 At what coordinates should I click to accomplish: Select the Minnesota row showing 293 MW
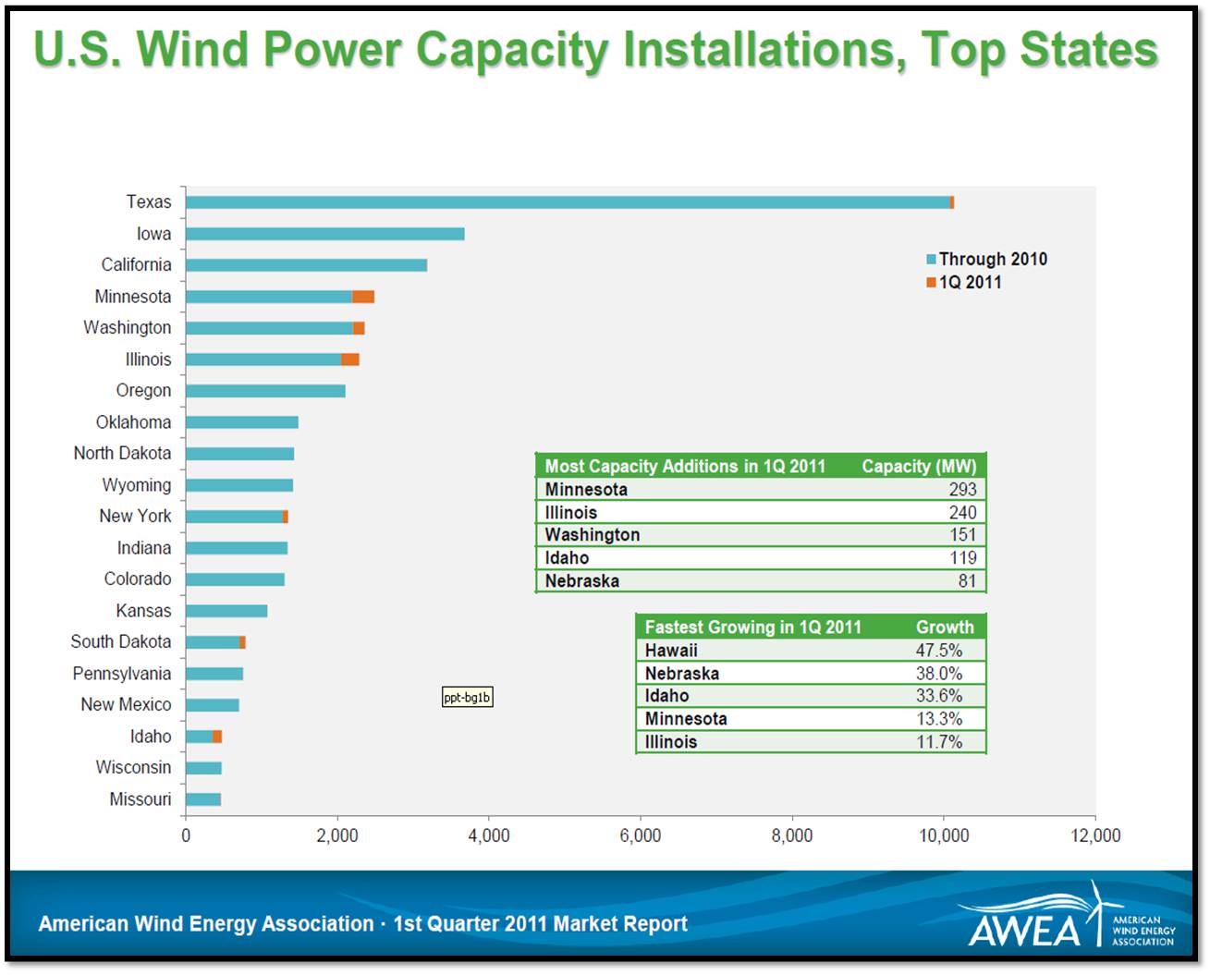[760, 490]
